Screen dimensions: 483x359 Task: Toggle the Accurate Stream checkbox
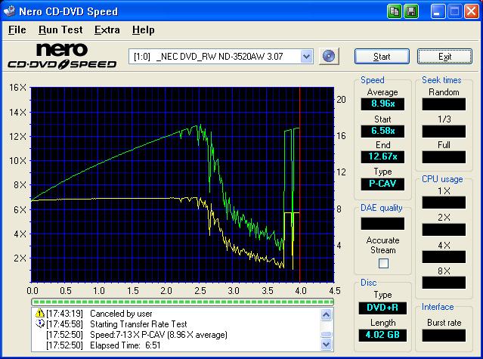[x=383, y=264]
